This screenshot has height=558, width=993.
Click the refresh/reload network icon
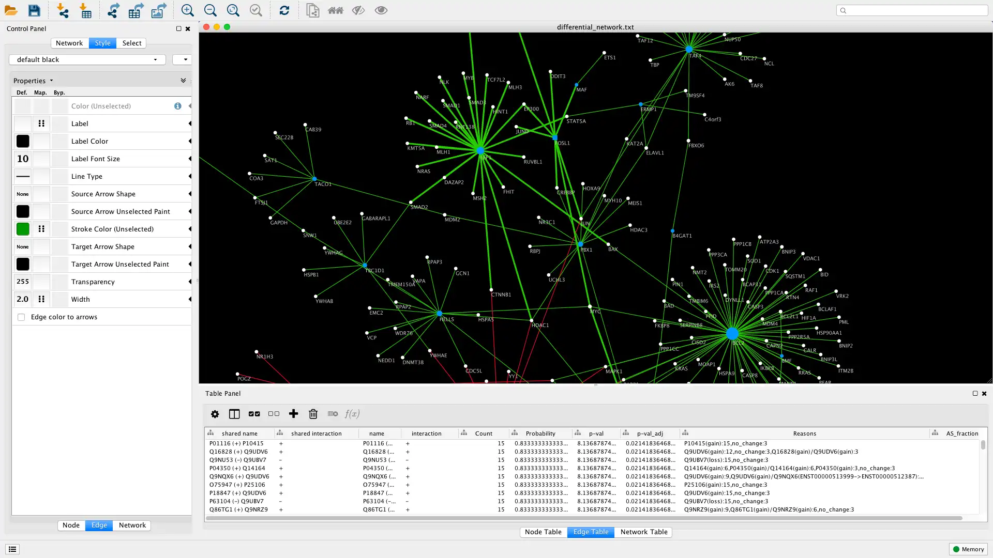(284, 10)
